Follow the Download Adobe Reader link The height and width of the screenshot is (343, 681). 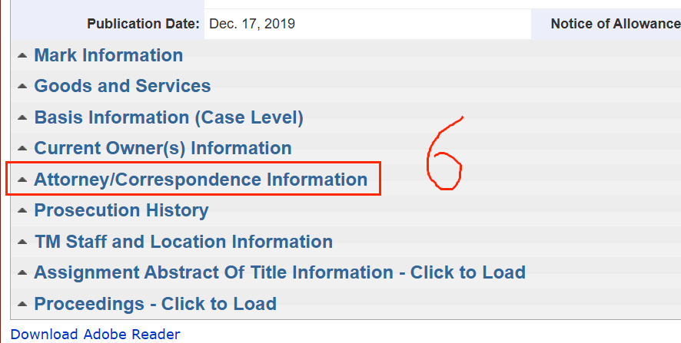tap(95, 335)
